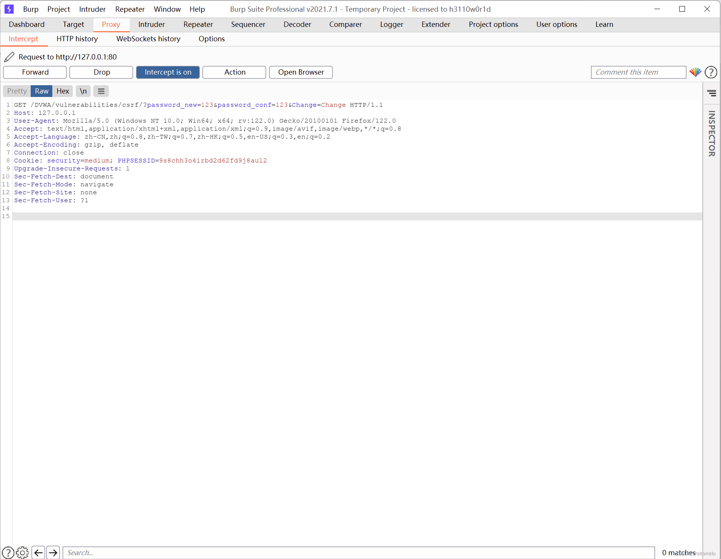Click the Sec-Fetch-Dest header line
Image resolution: width=721 pixels, height=559 pixels.
click(x=64, y=176)
